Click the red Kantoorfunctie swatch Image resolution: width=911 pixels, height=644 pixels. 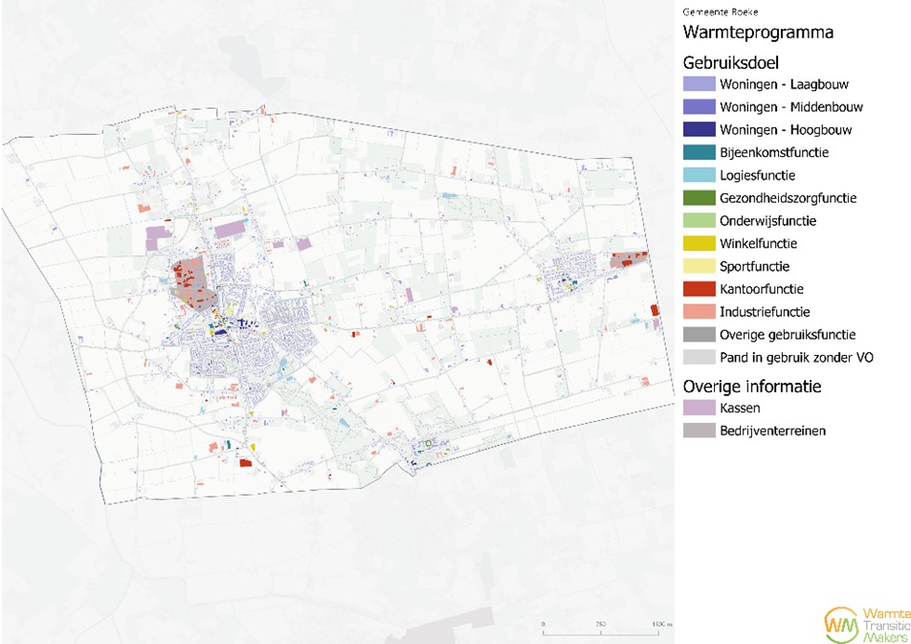[x=698, y=289]
